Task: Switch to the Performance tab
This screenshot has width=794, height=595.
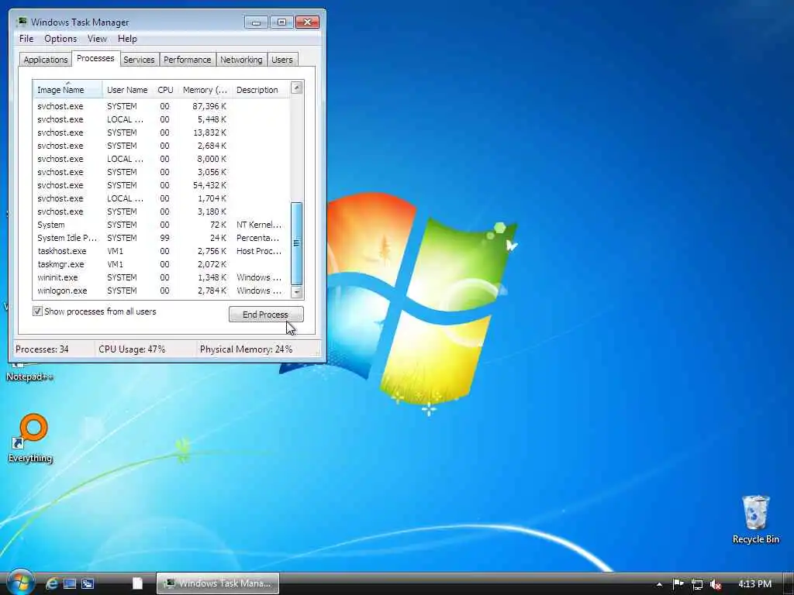Action: (x=188, y=60)
